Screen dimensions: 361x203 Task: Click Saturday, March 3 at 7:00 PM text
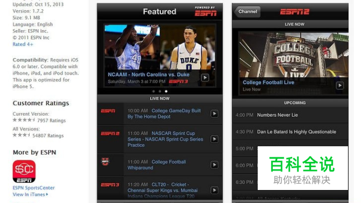137,82
